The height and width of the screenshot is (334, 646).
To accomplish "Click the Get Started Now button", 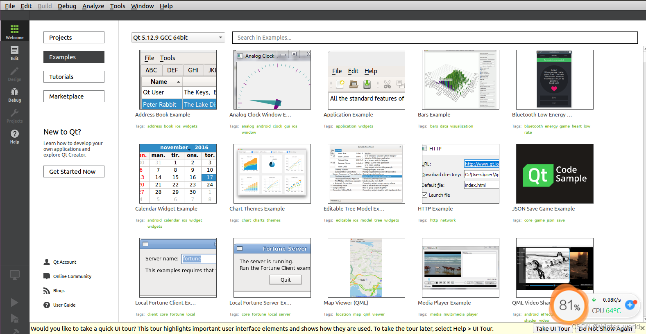I will pyautogui.click(x=74, y=172).
